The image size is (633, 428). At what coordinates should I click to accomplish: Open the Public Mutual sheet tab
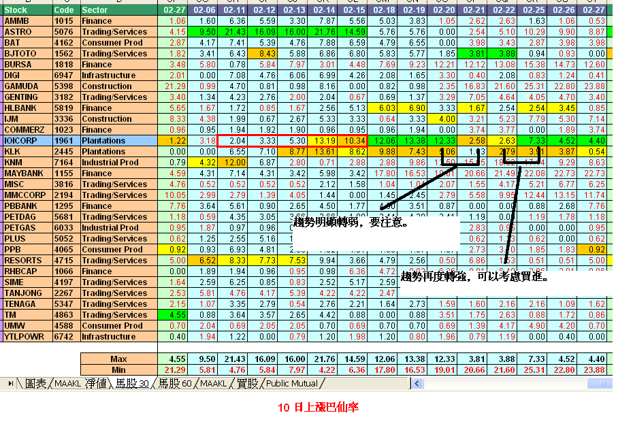tap(292, 384)
